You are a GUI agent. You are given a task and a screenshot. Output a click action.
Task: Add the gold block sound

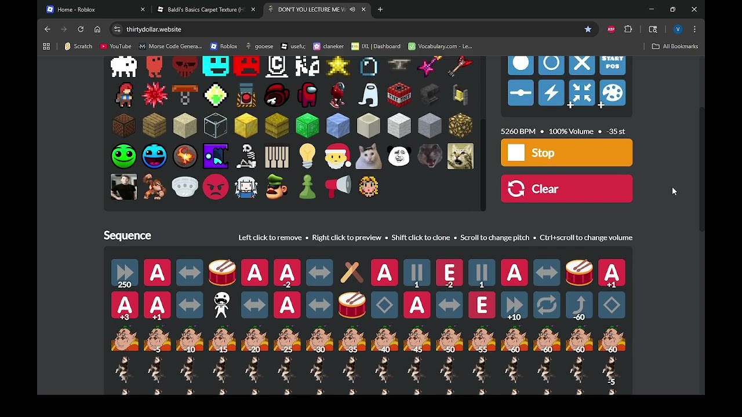pyautogui.click(x=246, y=126)
